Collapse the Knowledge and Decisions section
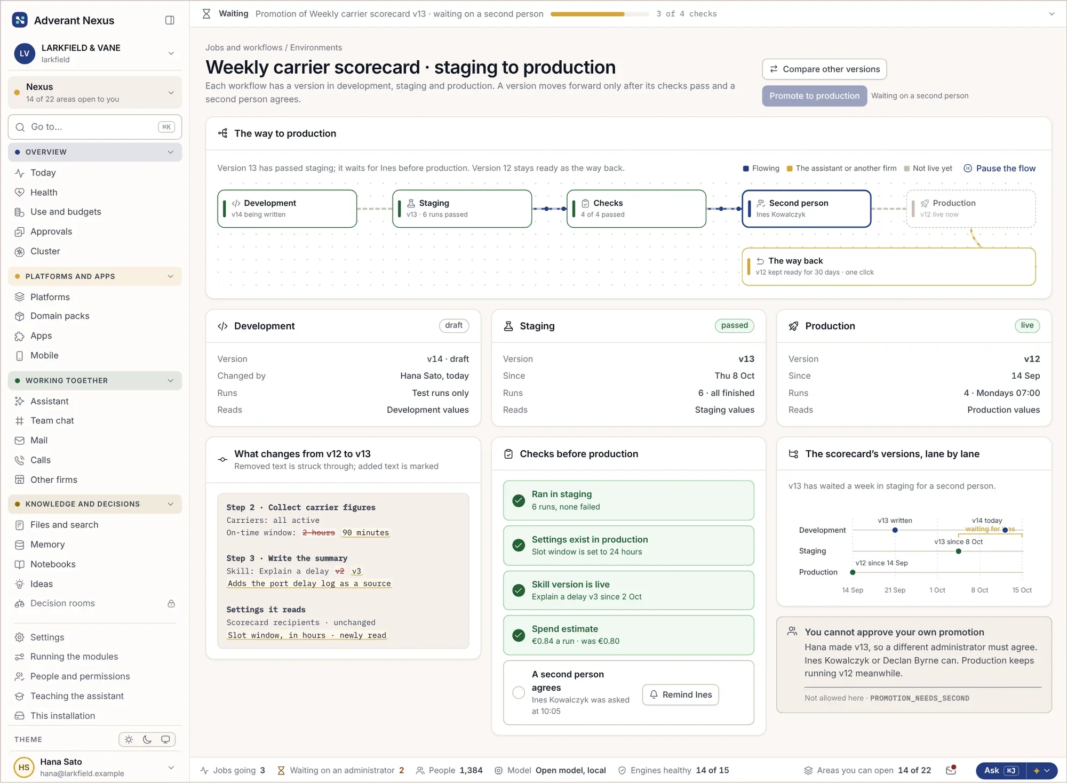Image resolution: width=1067 pixels, height=783 pixels. click(95, 504)
